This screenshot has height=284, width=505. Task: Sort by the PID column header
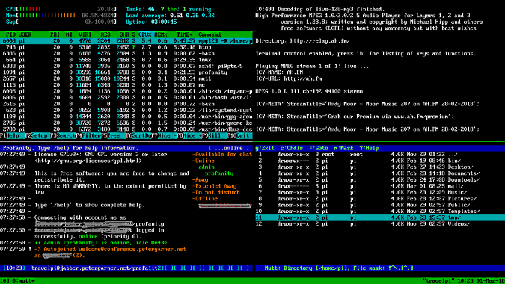click(10, 34)
